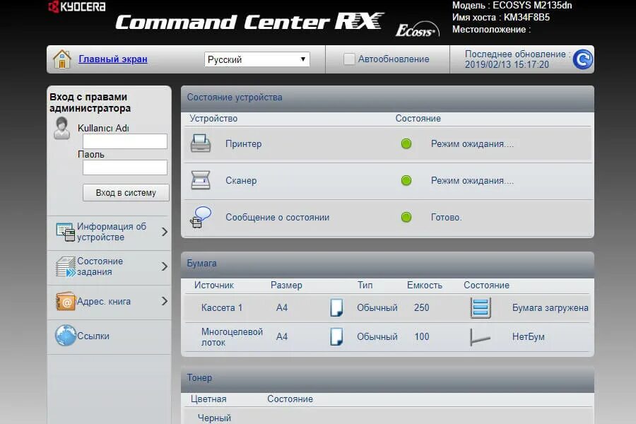Select the Многоцелевой лоток row label
The width and height of the screenshot is (636, 424).
tap(232, 337)
